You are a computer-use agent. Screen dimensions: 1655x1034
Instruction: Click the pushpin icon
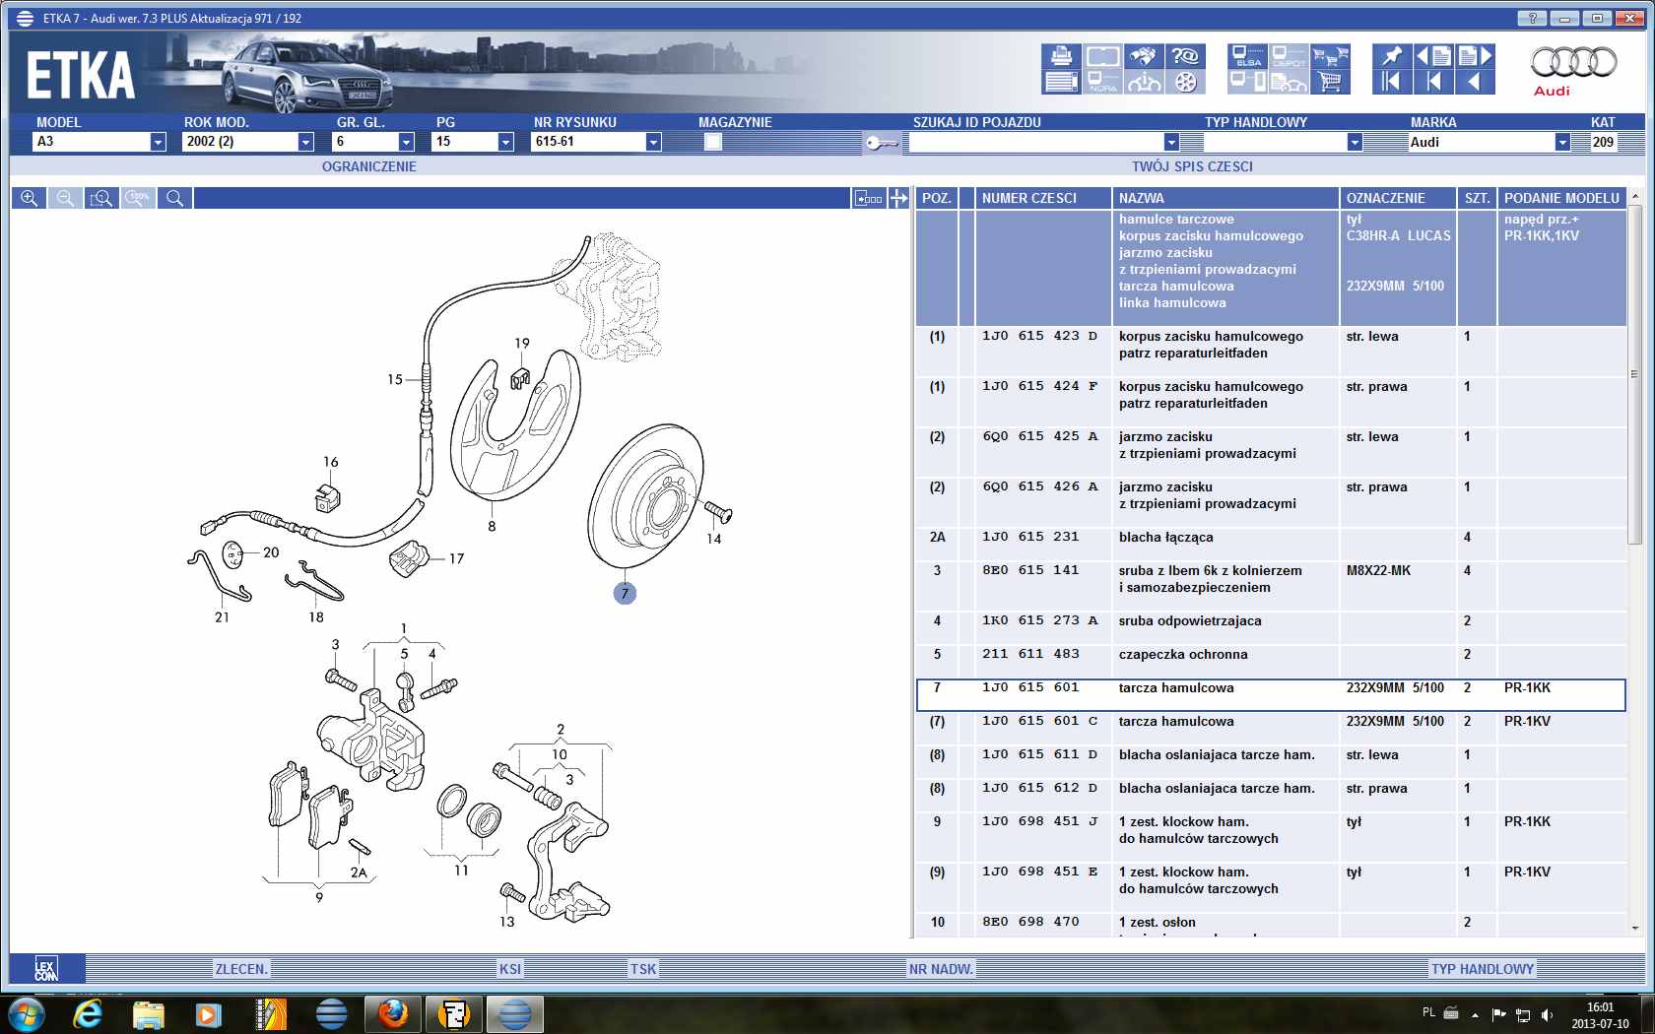click(1392, 56)
